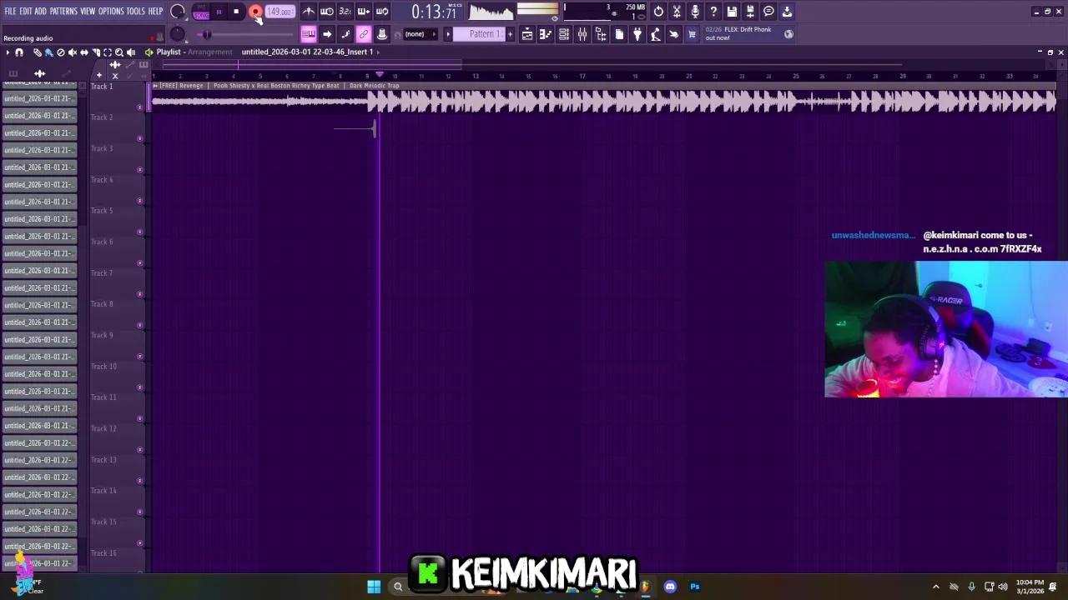Viewport: 1068px width, 600px height.
Task: Select the Mute tool in Playlist
Action: [72, 52]
